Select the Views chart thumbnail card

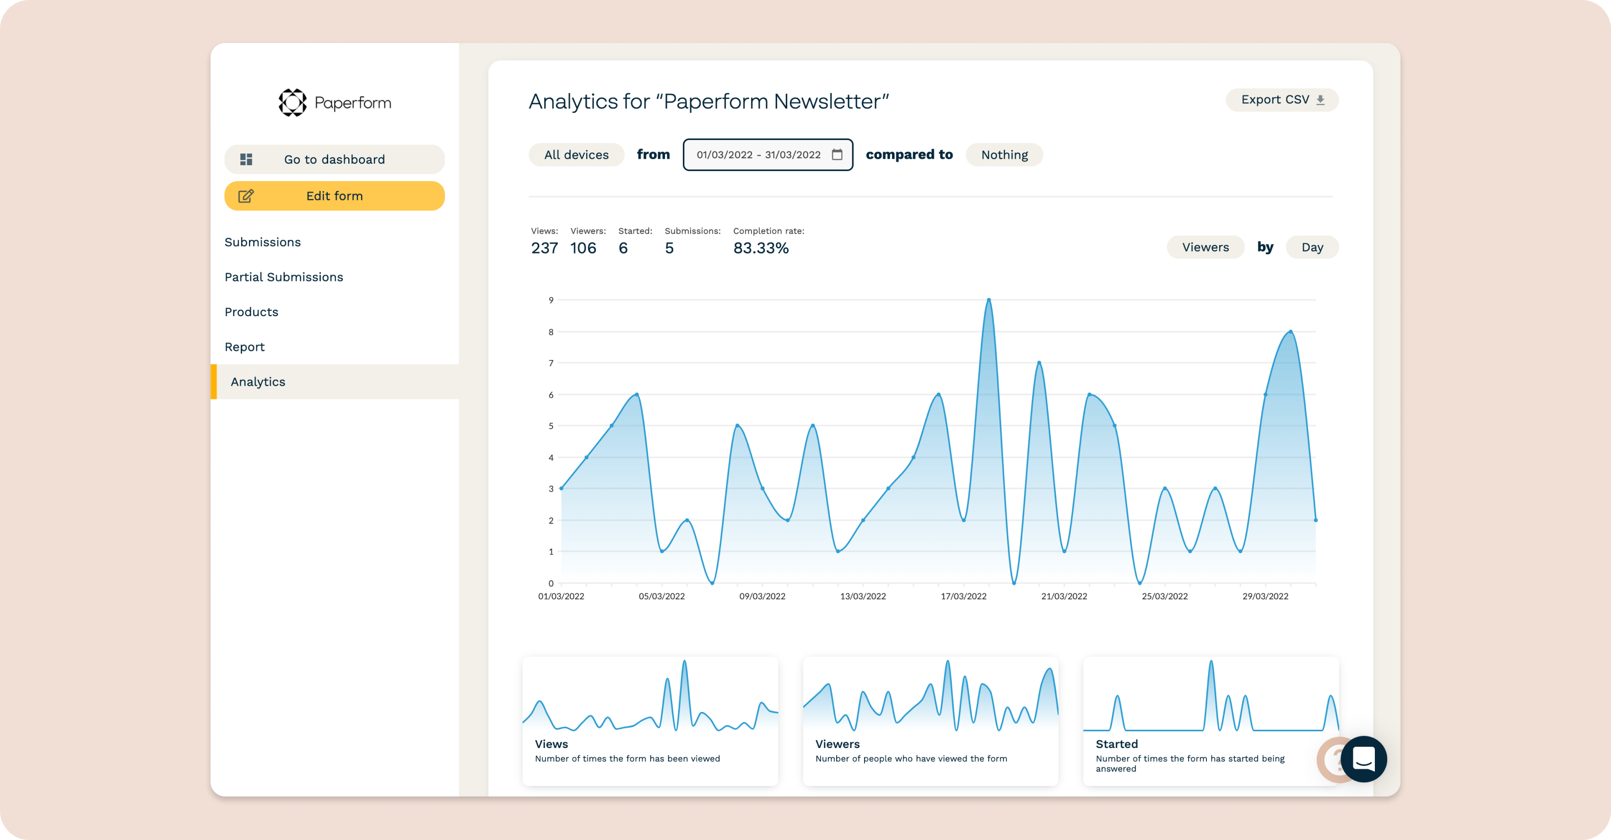point(650,721)
